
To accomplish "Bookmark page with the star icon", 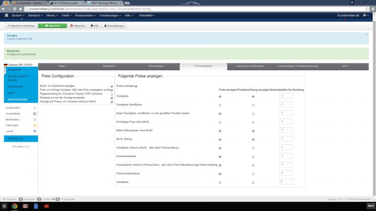I will click(366, 9).
